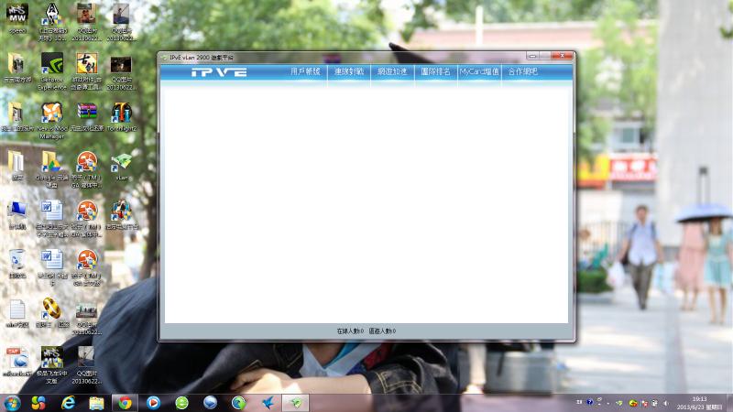Open the Recycle Bin desktop icon
The height and width of the screenshot is (412, 733).
coord(17,265)
